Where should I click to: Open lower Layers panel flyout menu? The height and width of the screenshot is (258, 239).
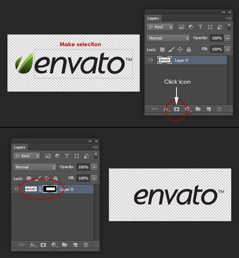[95, 147]
